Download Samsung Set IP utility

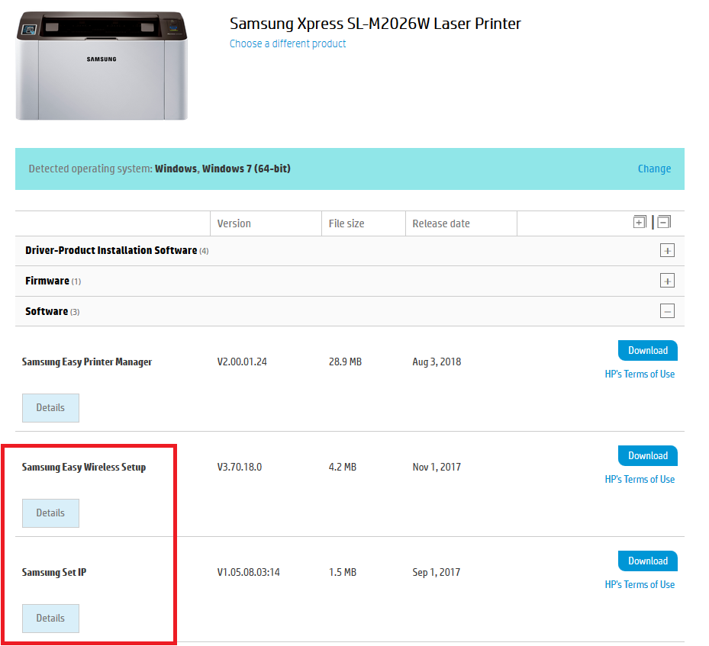(x=647, y=561)
